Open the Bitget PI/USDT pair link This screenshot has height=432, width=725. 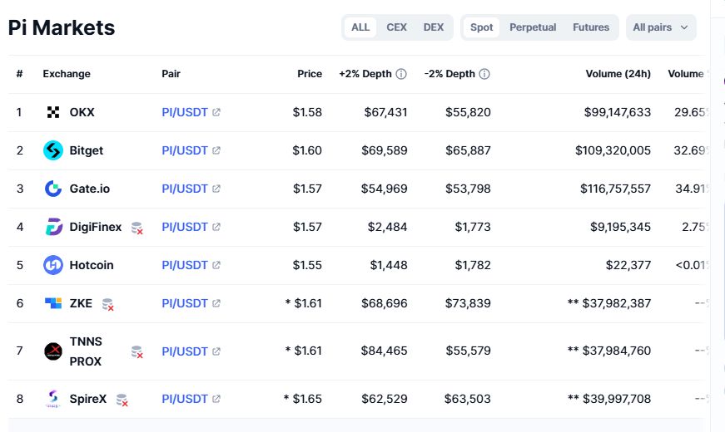[x=185, y=150]
